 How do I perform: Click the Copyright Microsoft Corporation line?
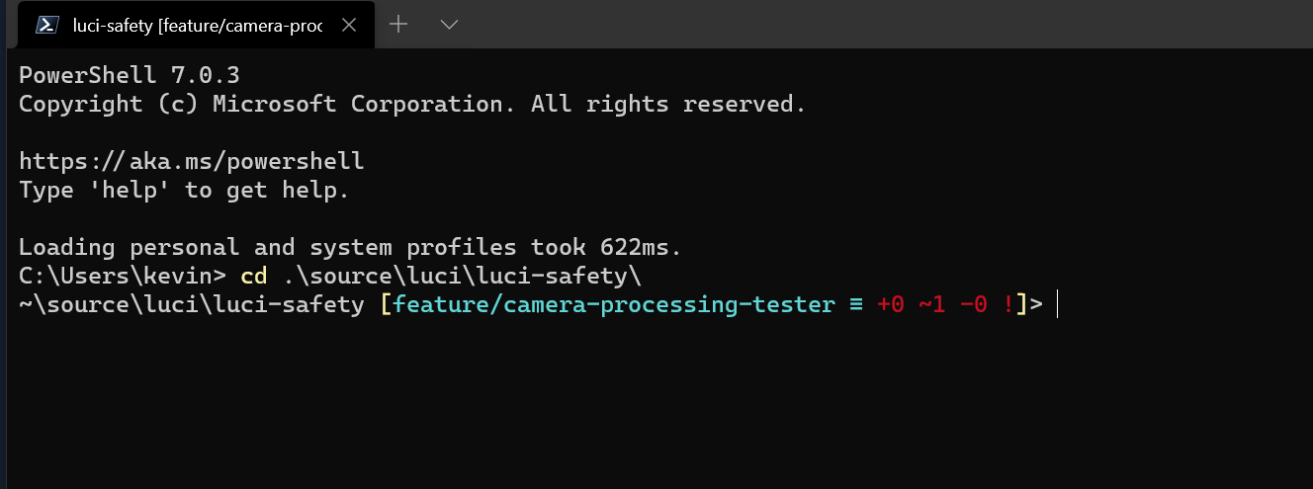click(x=412, y=104)
